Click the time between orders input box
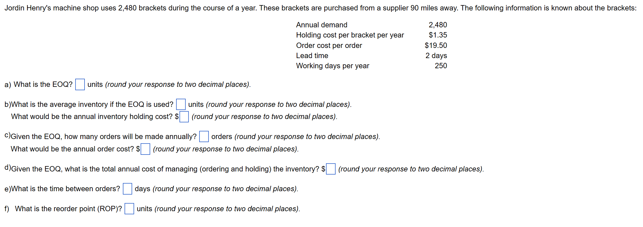Screen dimensions: 643x227 click(x=127, y=189)
